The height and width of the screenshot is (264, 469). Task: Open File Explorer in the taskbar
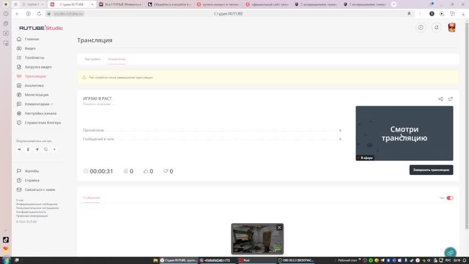(x=156, y=260)
